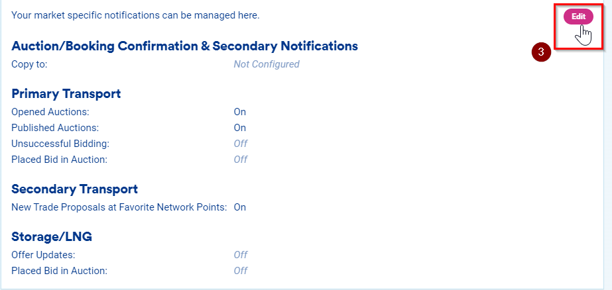Click the dark red step 3 badge
The height and width of the screenshot is (290, 612).
(x=542, y=52)
